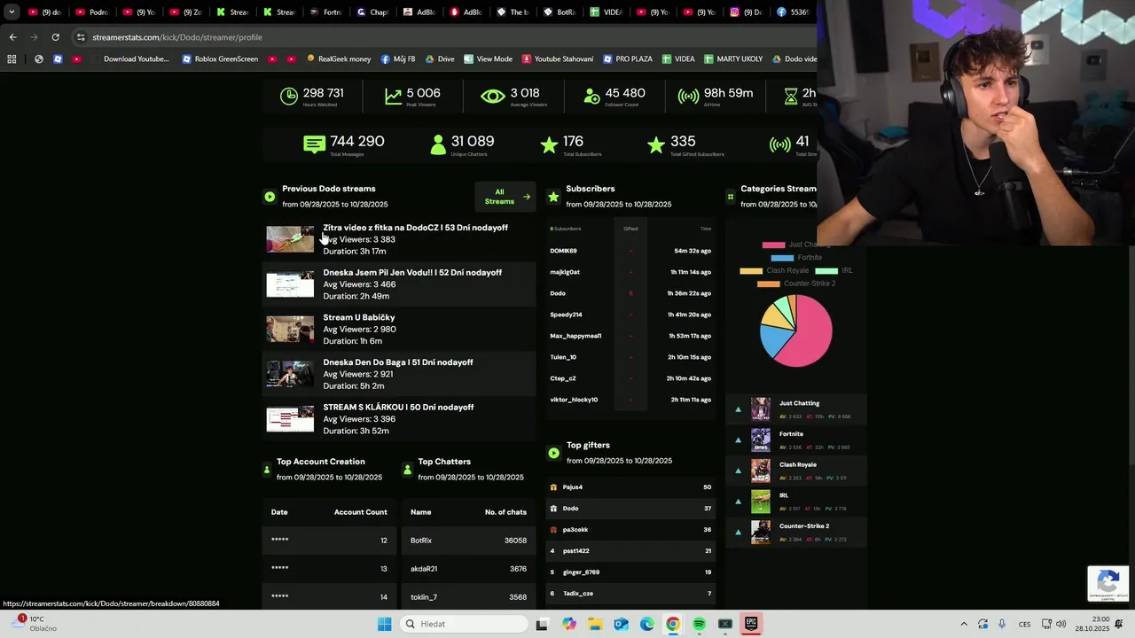Screen dimensions: 1135x638
Task: Open File Explorer from the taskbar
Action: (x=594, y=624)
